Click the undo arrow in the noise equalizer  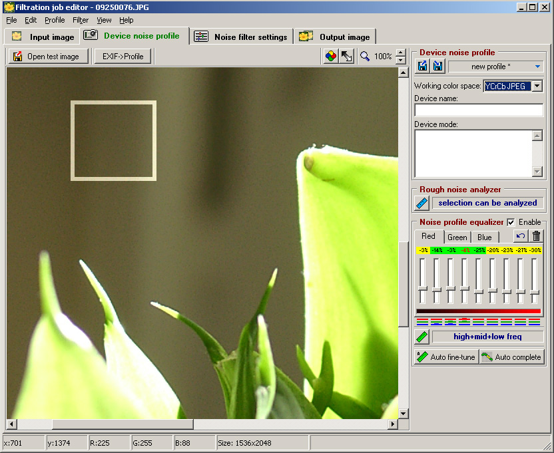(521, 236)
